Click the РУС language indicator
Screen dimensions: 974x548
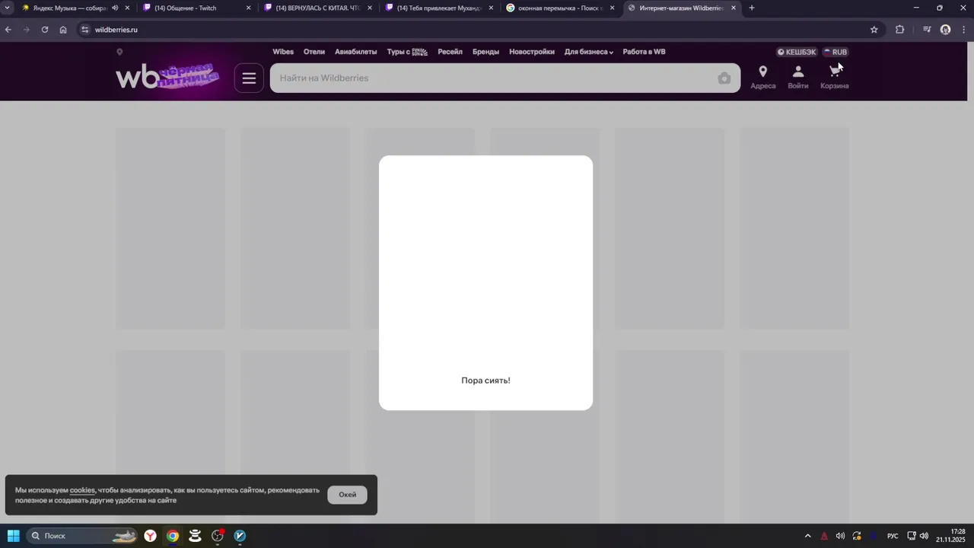893,536
